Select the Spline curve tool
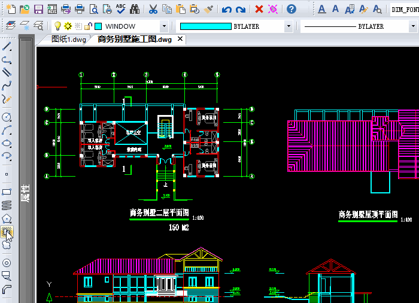The width and height of the screenshot is (419, 303). (x=7, y=86)
